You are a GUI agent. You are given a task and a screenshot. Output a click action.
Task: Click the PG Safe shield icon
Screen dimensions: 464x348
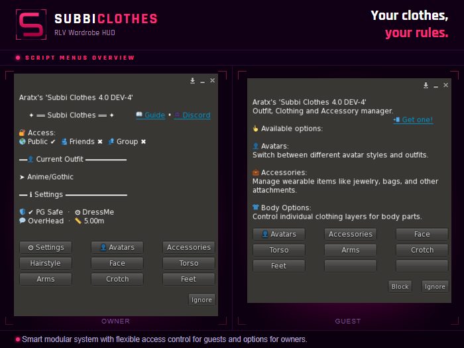[22, 212]
